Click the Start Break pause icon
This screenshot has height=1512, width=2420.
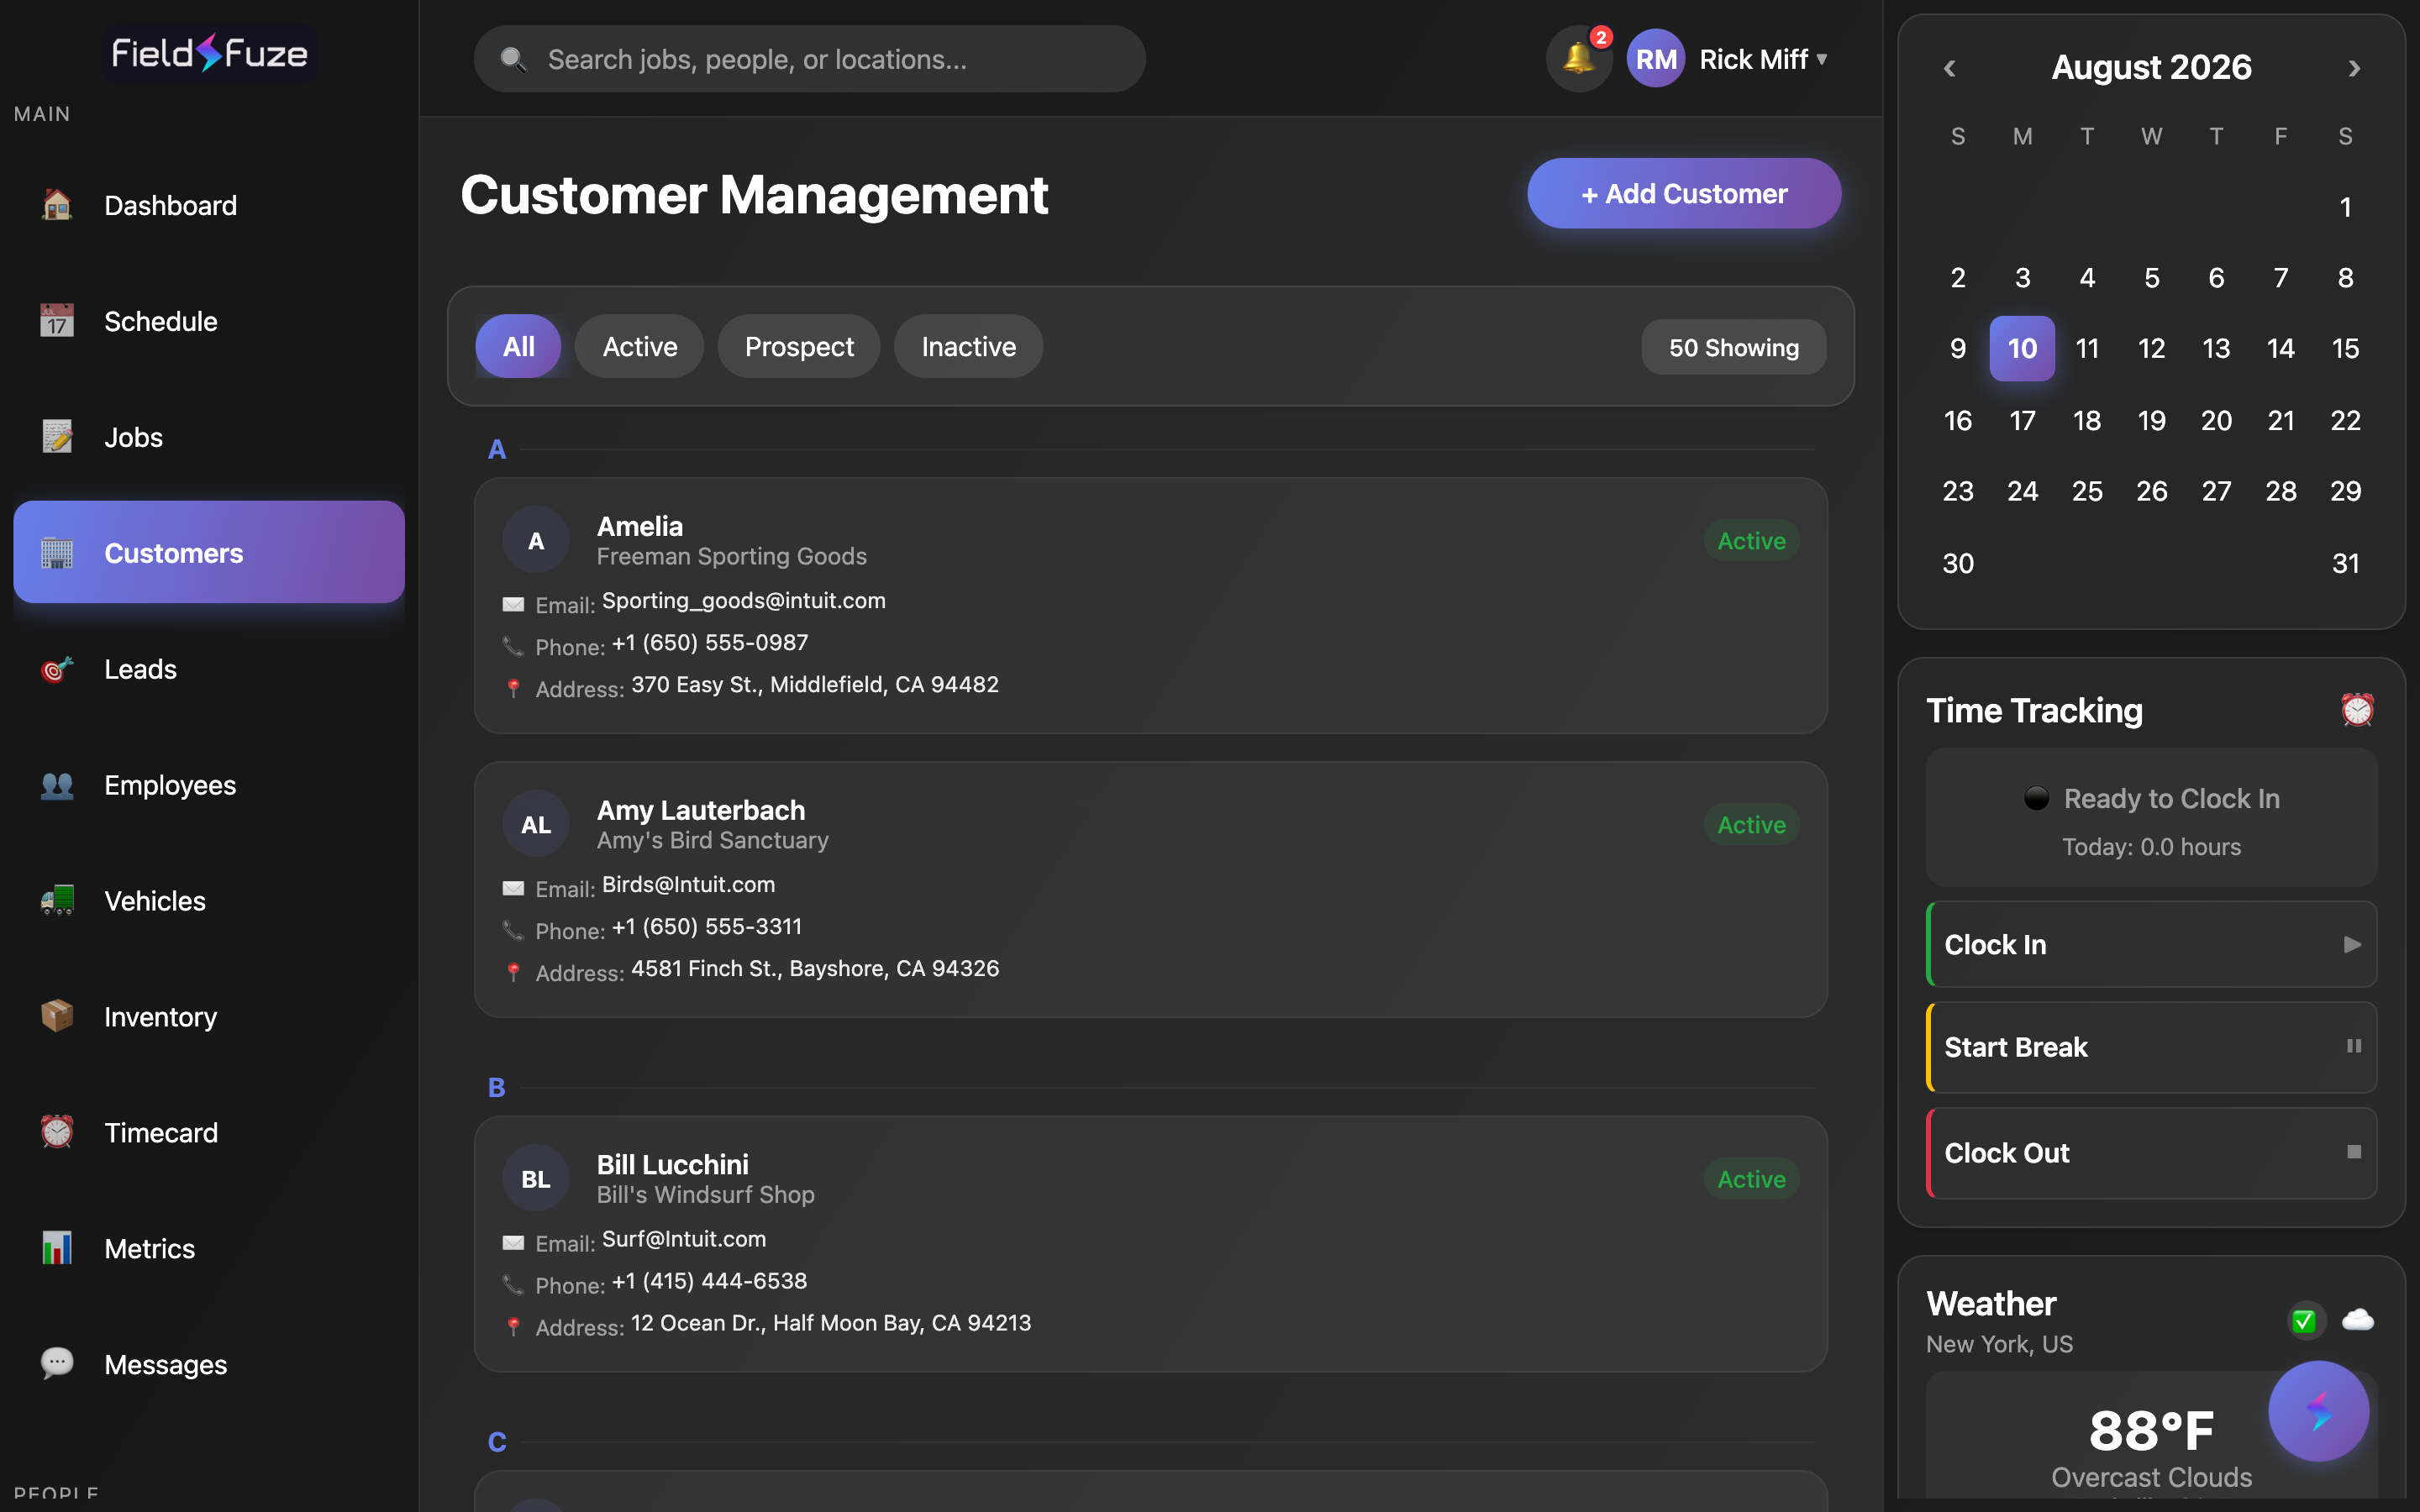click(x=2354, y=1046)
